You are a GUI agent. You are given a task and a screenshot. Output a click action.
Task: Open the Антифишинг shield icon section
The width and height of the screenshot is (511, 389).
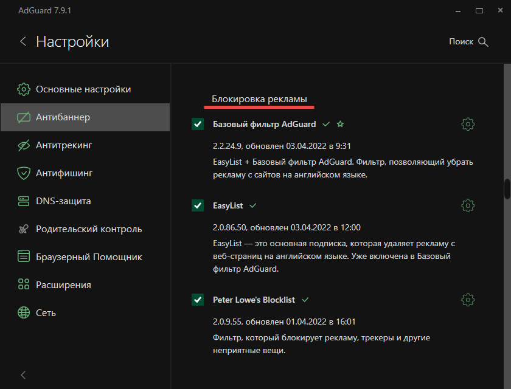24,173
